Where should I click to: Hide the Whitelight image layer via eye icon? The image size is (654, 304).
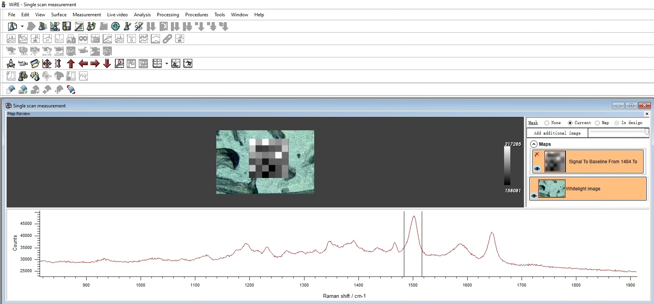[x=534, y=196]
